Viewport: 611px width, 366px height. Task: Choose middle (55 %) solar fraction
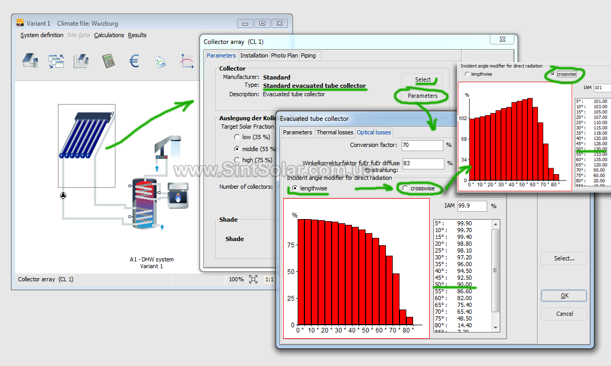tap(238, 149)
